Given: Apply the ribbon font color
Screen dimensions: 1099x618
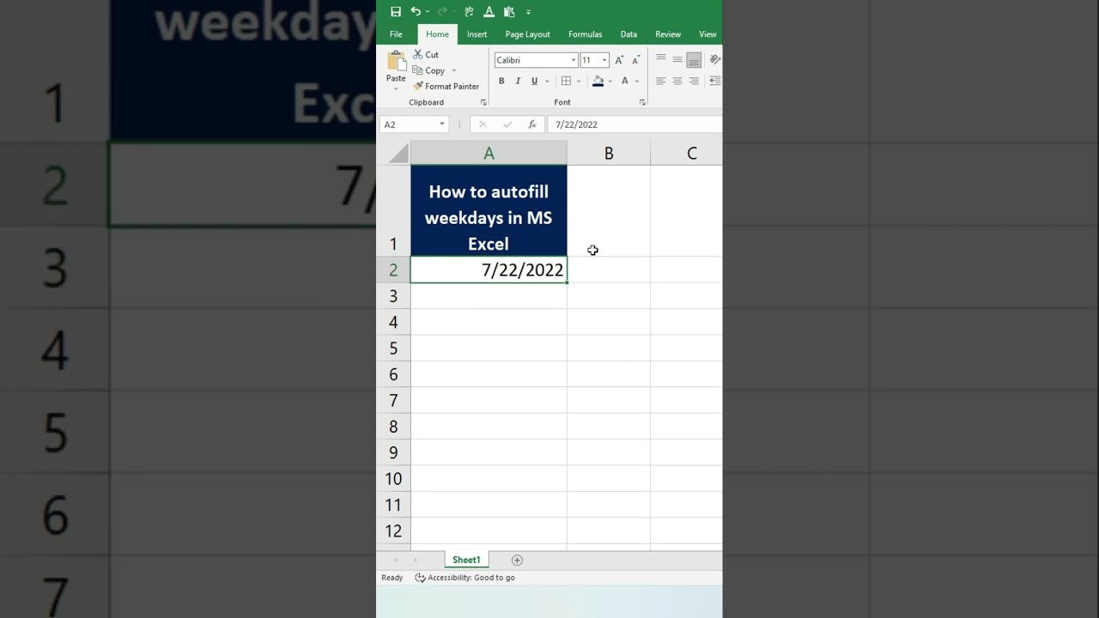Looking at the screenshot, I should click(625, 82).
